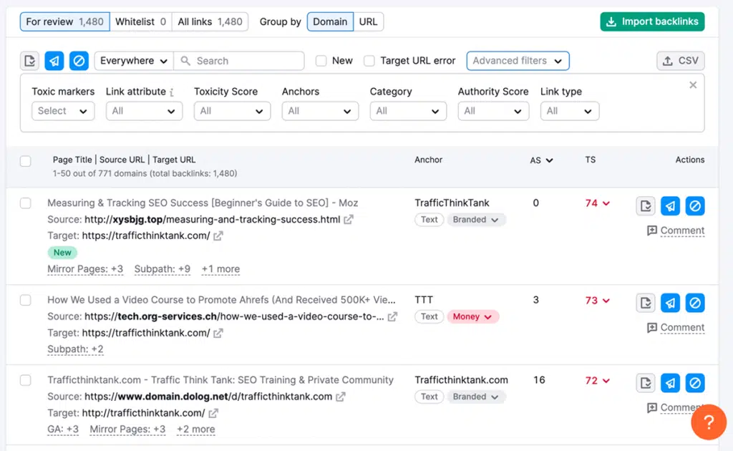
Task: Select the whitelist document icon in the toolbar
Action: [x=29, y=61]
